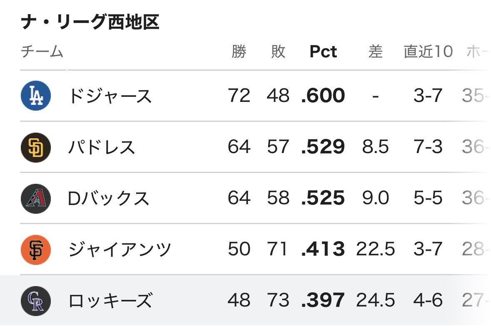Click the Padres 7-3 recent record
Viewport: 491px width, 336px height.
point(428,147)
